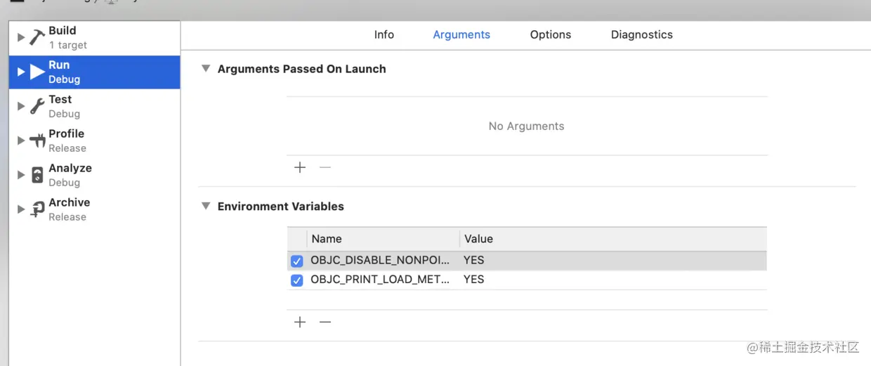The image size is (871, 366).
Task: Click the Run play icon
Action: pyautogui.click(x=37, y=72)
